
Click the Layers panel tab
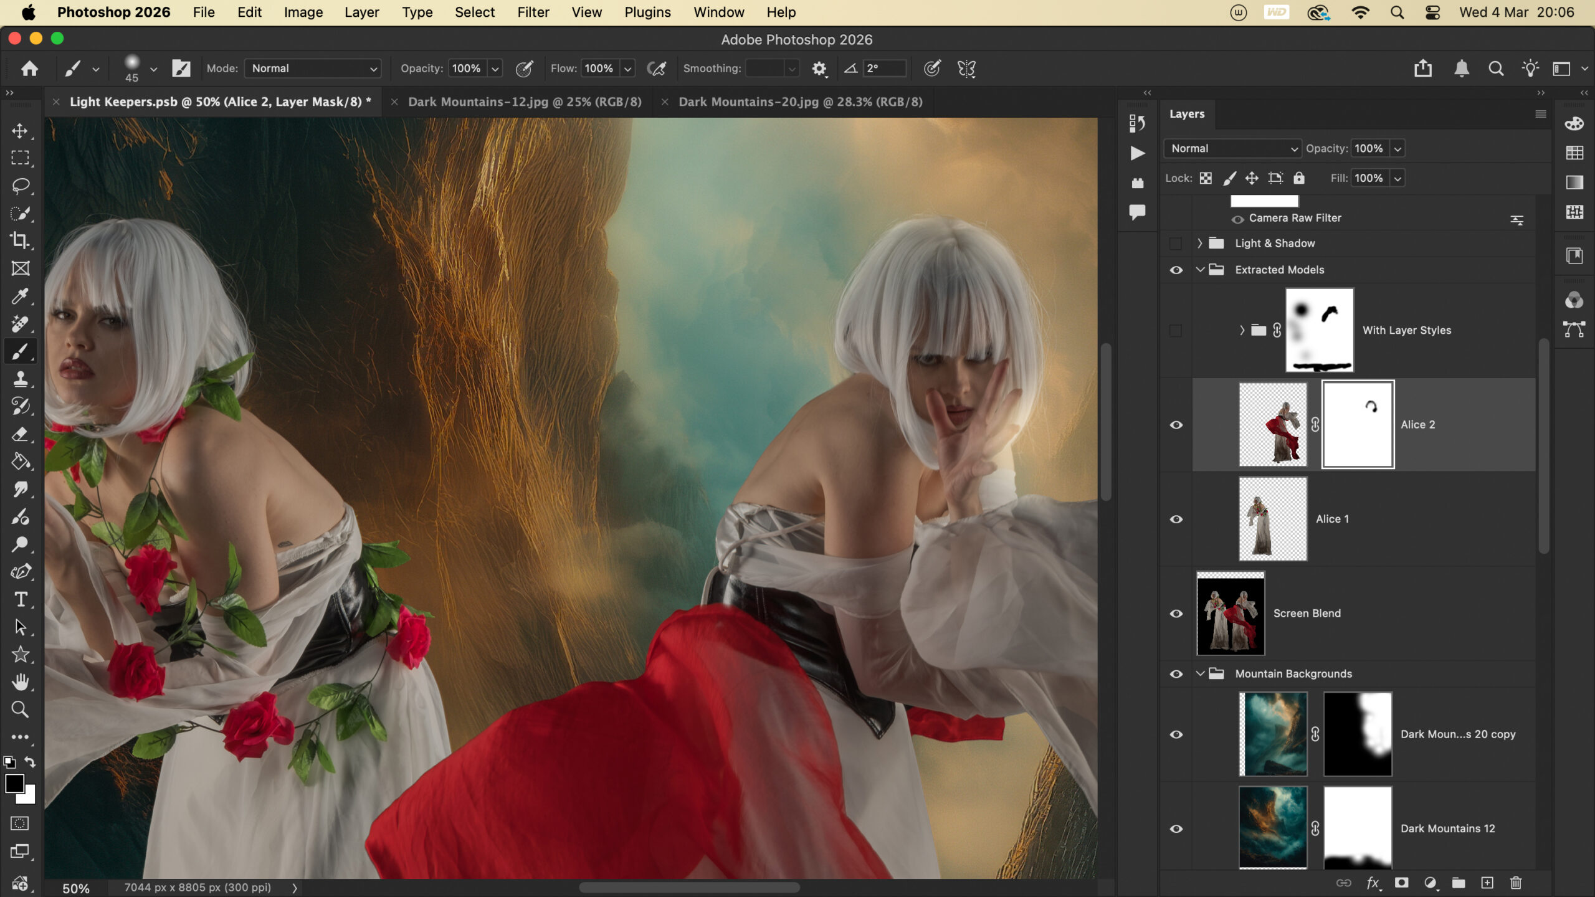point(1186,114)
